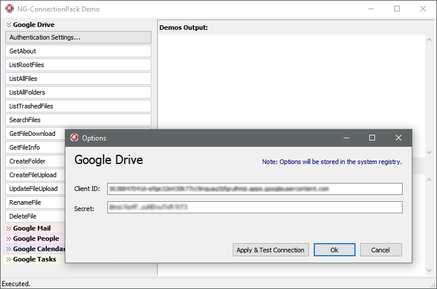Close the Options dialog window

[399, 138]
